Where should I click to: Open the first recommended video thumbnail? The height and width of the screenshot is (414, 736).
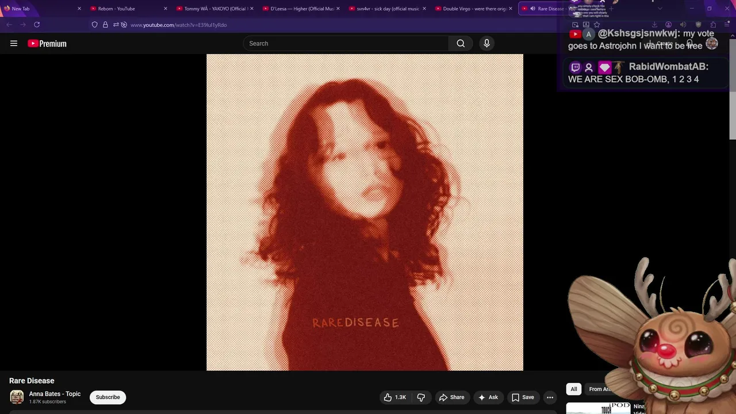598,408
